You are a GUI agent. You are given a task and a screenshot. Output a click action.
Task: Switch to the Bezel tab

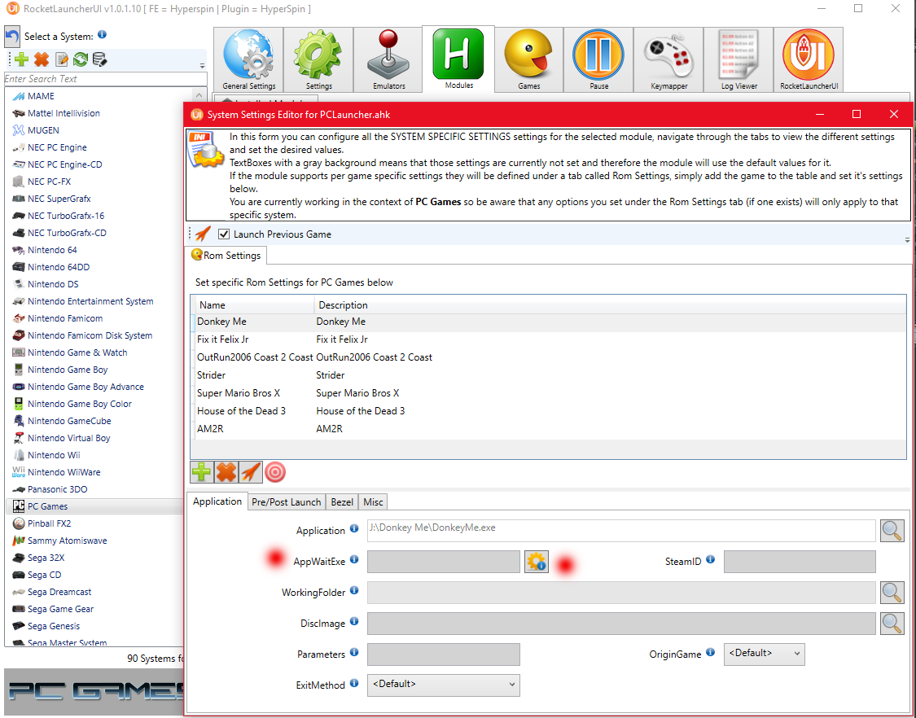[342, 502]
